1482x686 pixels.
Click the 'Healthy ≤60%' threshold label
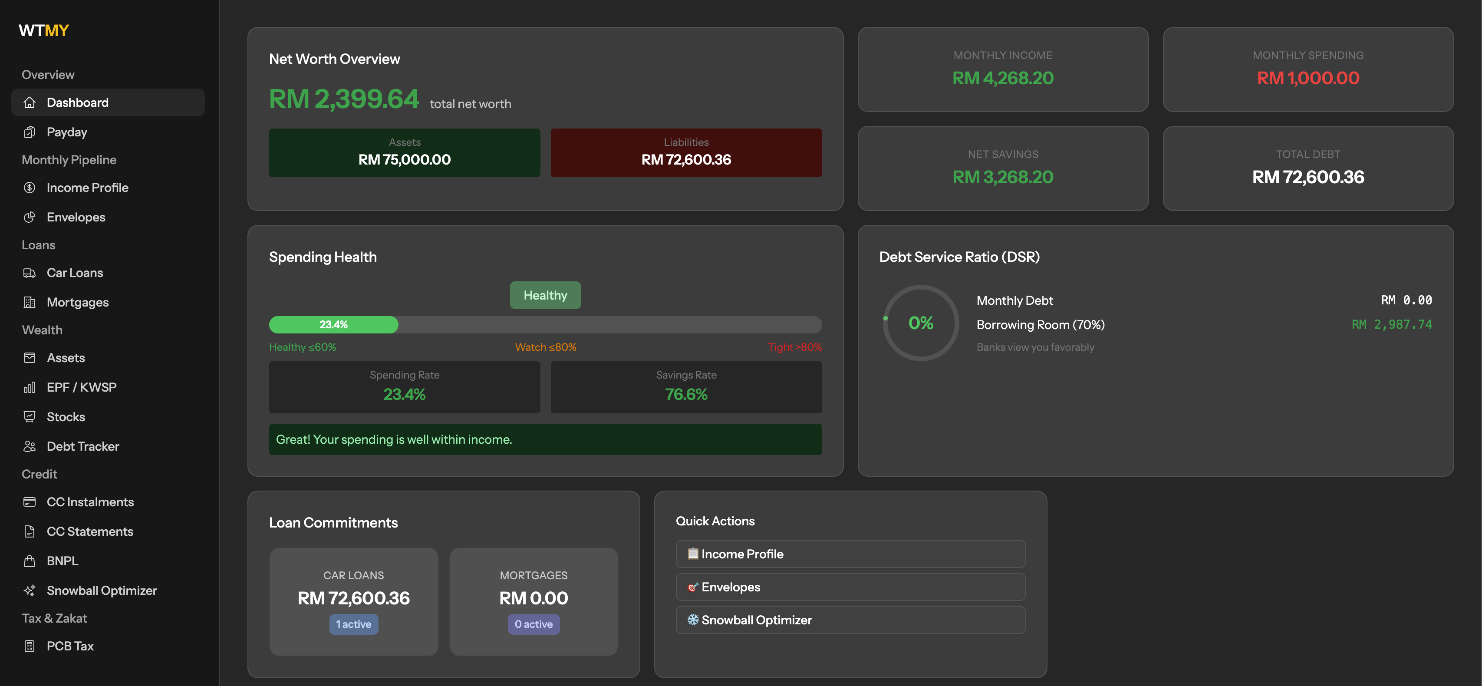pyautogui.click(x=303, y=347)
